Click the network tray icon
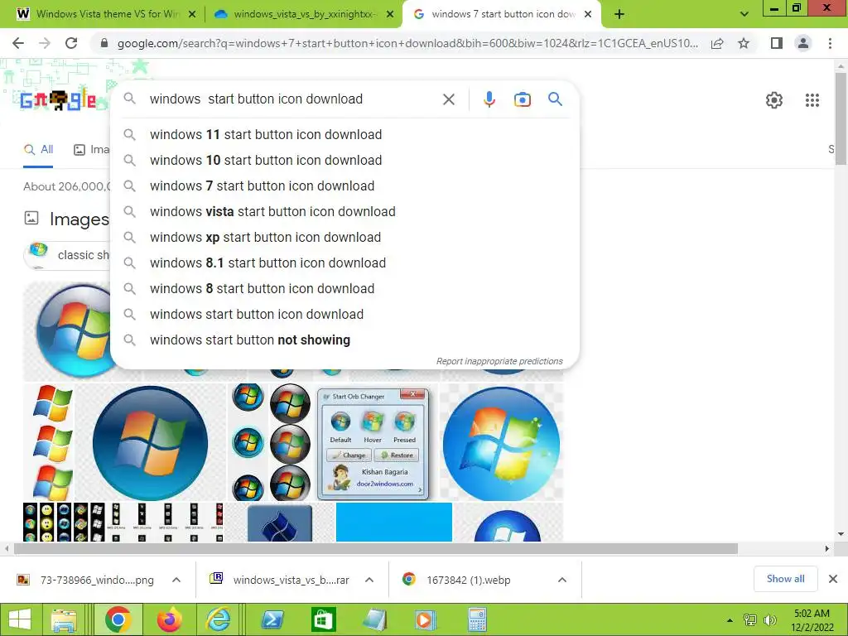The image size is (848, 636). (749, 620)
